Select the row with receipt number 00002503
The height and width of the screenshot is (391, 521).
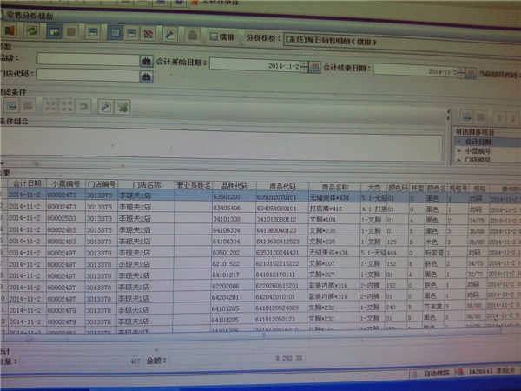pyautogui.click(x=63, y=219)
